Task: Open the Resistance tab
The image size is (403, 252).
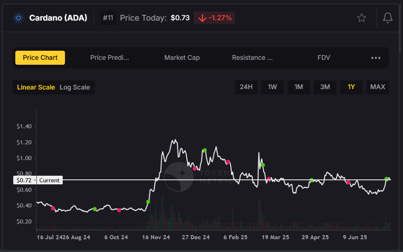Action: pos(252,58)
